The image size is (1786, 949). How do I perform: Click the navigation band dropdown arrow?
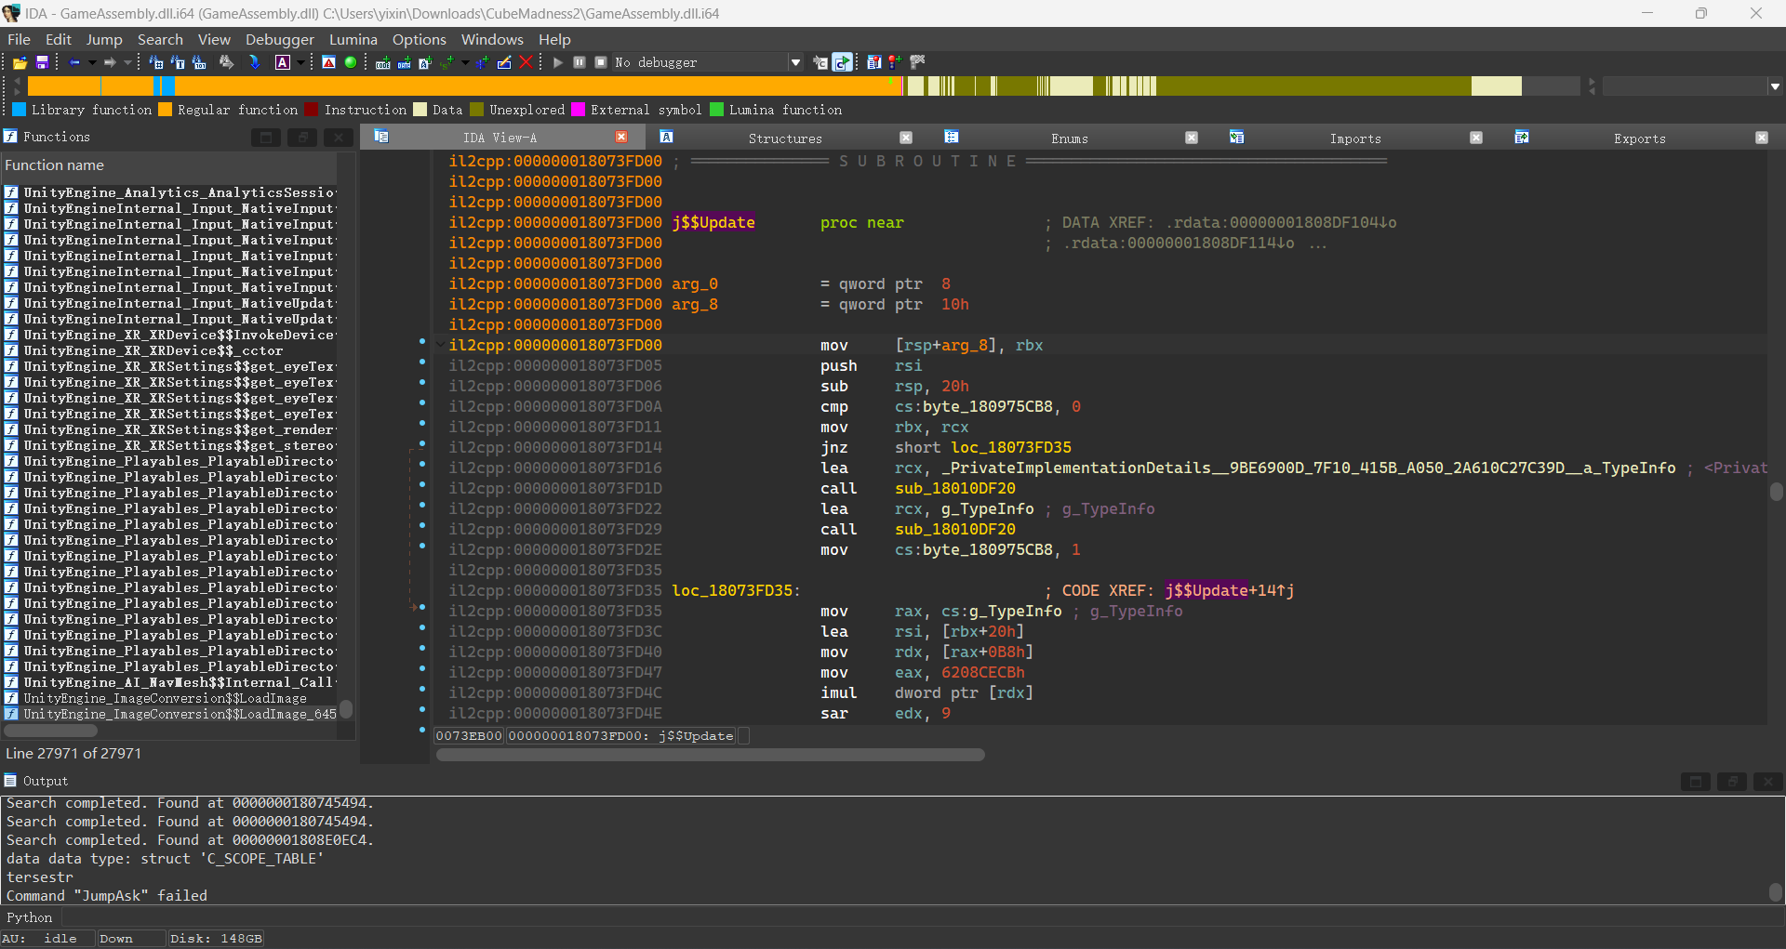1775,86
